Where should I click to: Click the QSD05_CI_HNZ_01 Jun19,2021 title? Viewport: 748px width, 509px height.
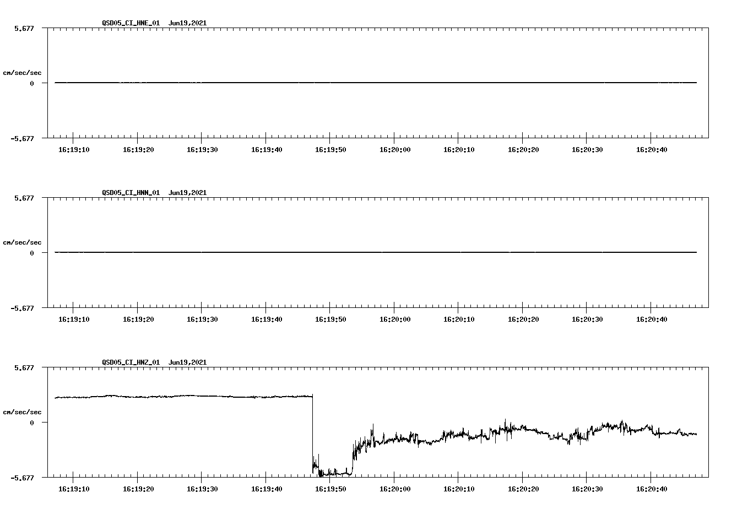pyautogui.click(x=154, y=362)
